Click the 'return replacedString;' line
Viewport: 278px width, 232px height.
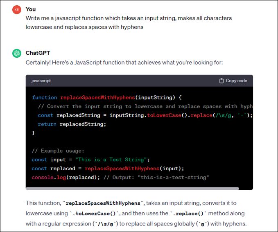pos(72,124)
